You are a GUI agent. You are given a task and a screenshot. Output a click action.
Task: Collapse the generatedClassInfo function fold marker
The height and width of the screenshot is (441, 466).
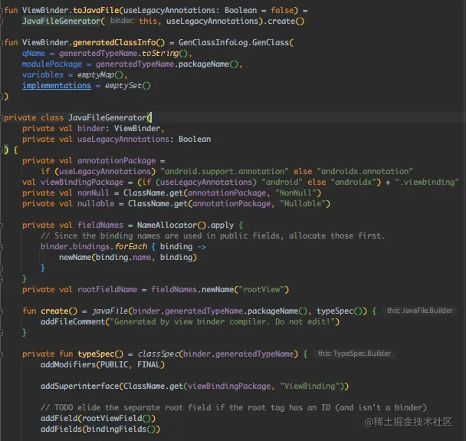[x=2, y=43]
